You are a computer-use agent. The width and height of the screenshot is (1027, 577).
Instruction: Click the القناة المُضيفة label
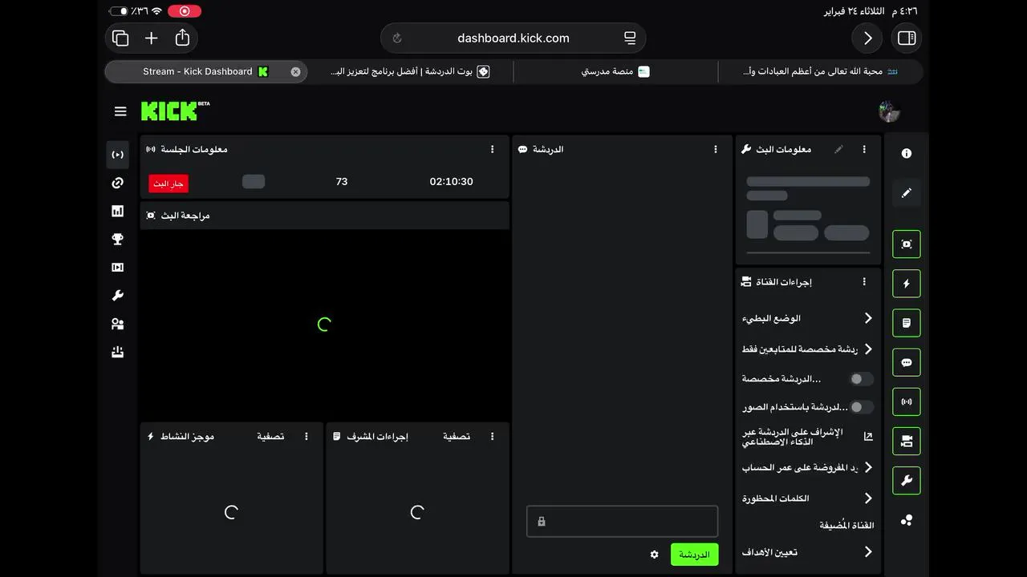(846, 526)
